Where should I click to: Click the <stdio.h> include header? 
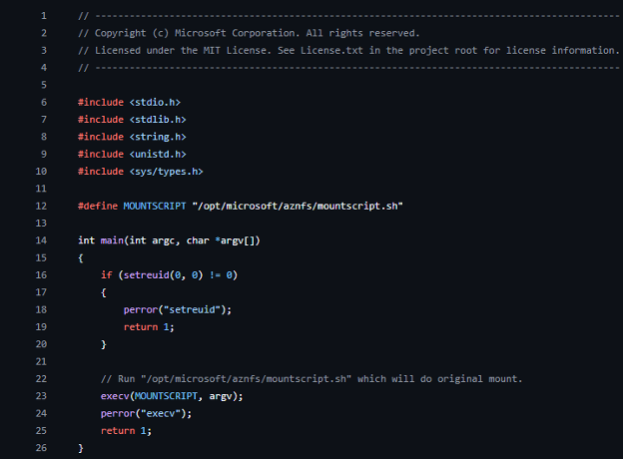pos(154,103)
